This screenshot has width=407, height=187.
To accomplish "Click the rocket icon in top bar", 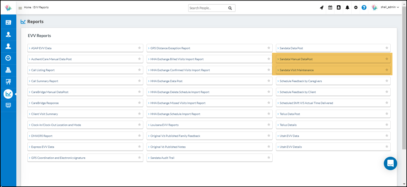I will pos(322,8).
